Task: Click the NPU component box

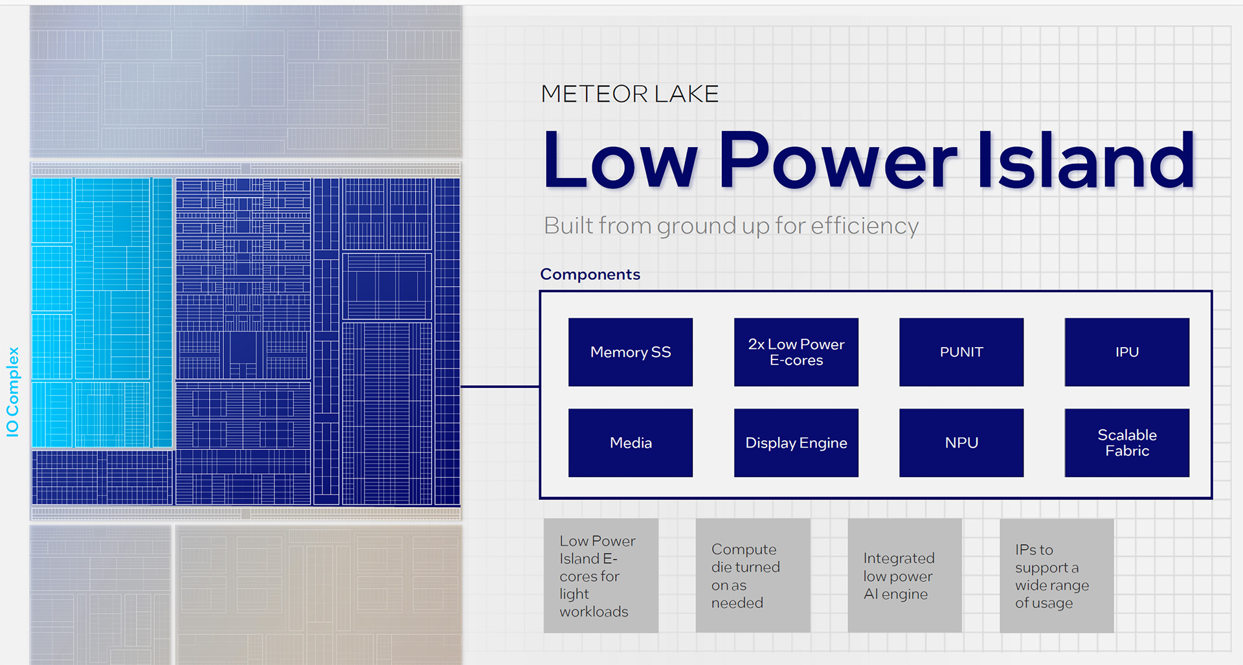Action: [x=961, y=443]
